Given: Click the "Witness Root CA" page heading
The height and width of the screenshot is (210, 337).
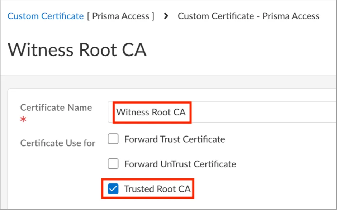Looking at the screenshot, I should [77, 49].
